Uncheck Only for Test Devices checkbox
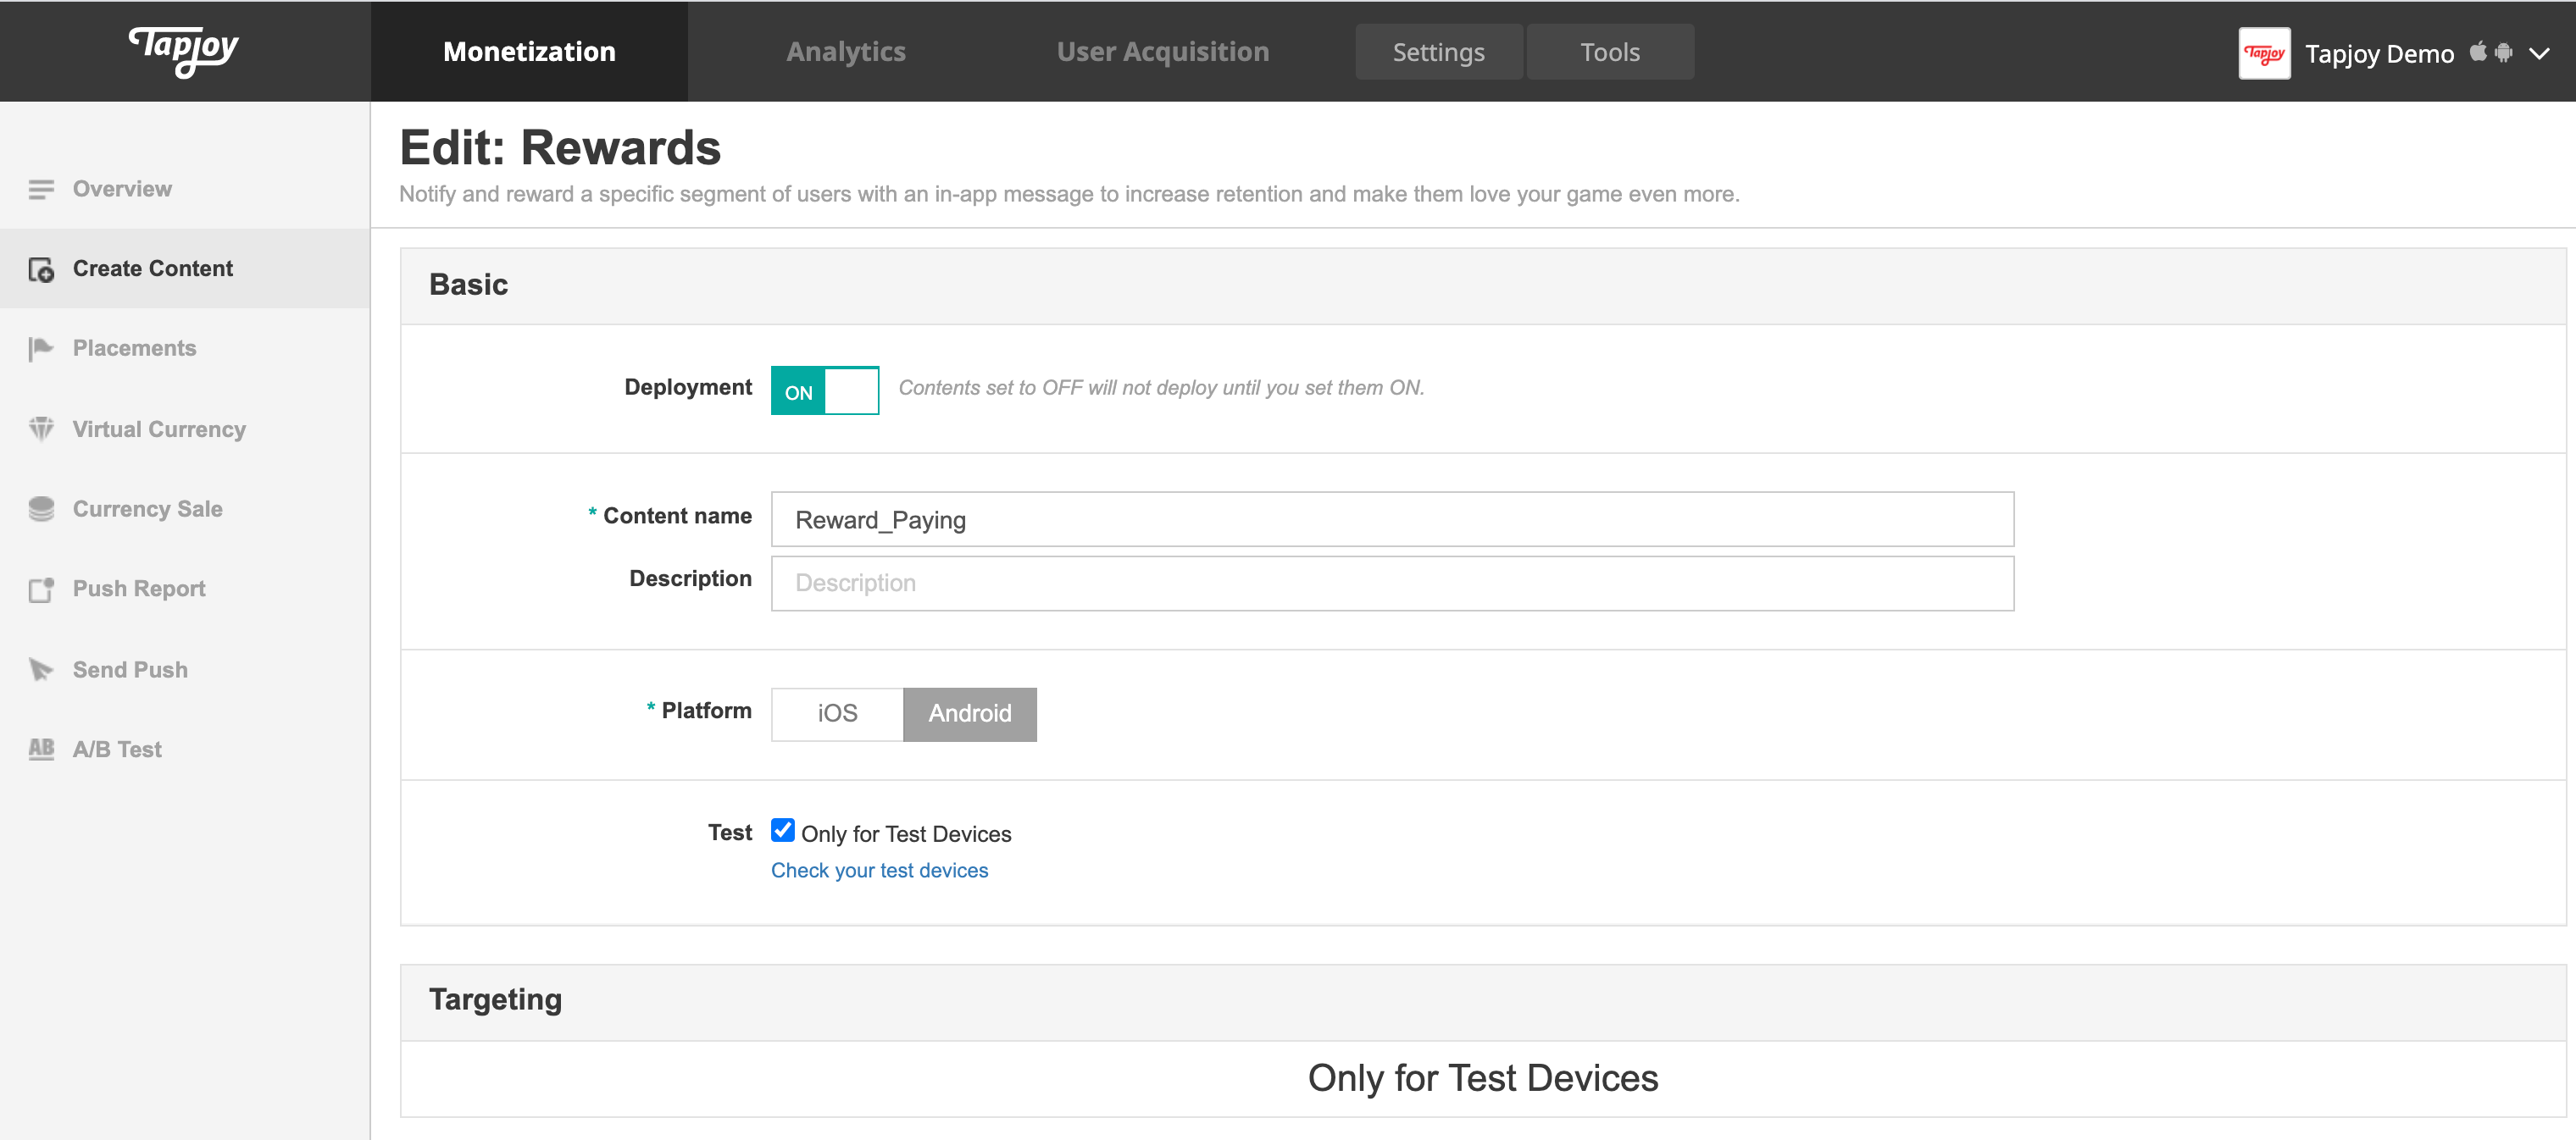Image resolution: width=2576 pixels, height=1140 pixels. click(x=782, y=830)
